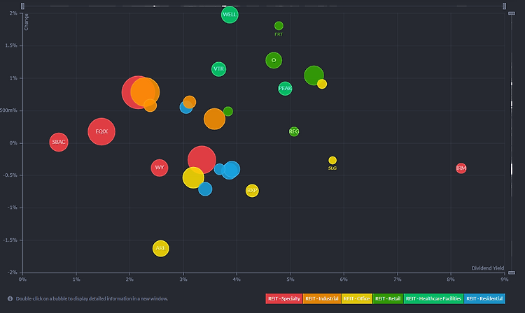
Task: Toggle REIT - Residential legend filter
Action: [x=484, y=298]
